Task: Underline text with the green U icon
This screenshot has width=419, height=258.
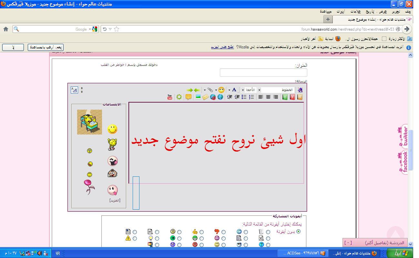Action: click(285, 97)
